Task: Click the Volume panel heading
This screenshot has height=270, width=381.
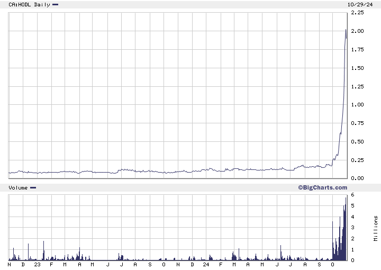Action: coord(18,187)
